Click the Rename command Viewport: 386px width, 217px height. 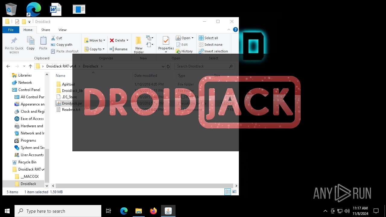[118, 49]
